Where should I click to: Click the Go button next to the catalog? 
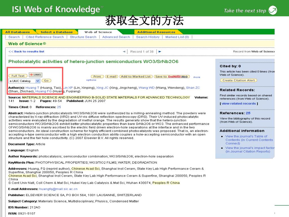point(46,81)
